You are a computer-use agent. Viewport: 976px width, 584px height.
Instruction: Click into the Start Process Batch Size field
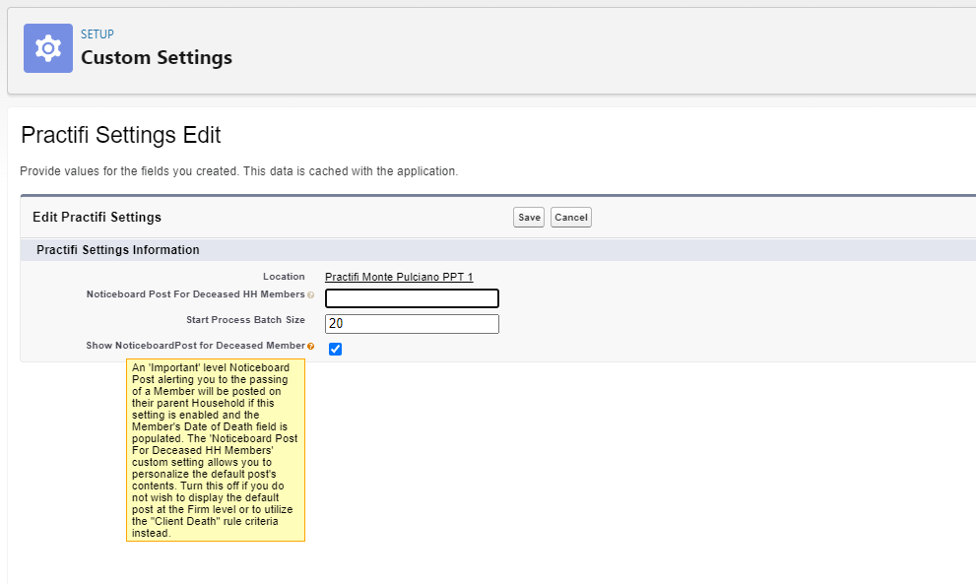tap(412, 324)
